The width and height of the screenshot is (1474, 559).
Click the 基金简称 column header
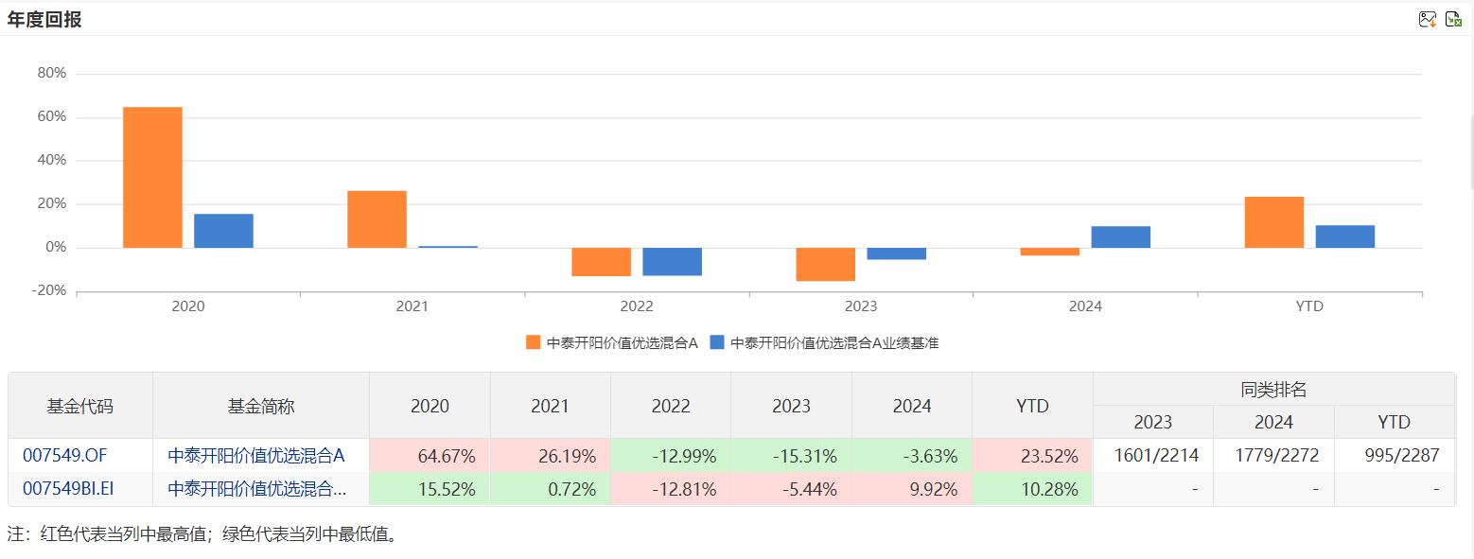coord(261,406)
